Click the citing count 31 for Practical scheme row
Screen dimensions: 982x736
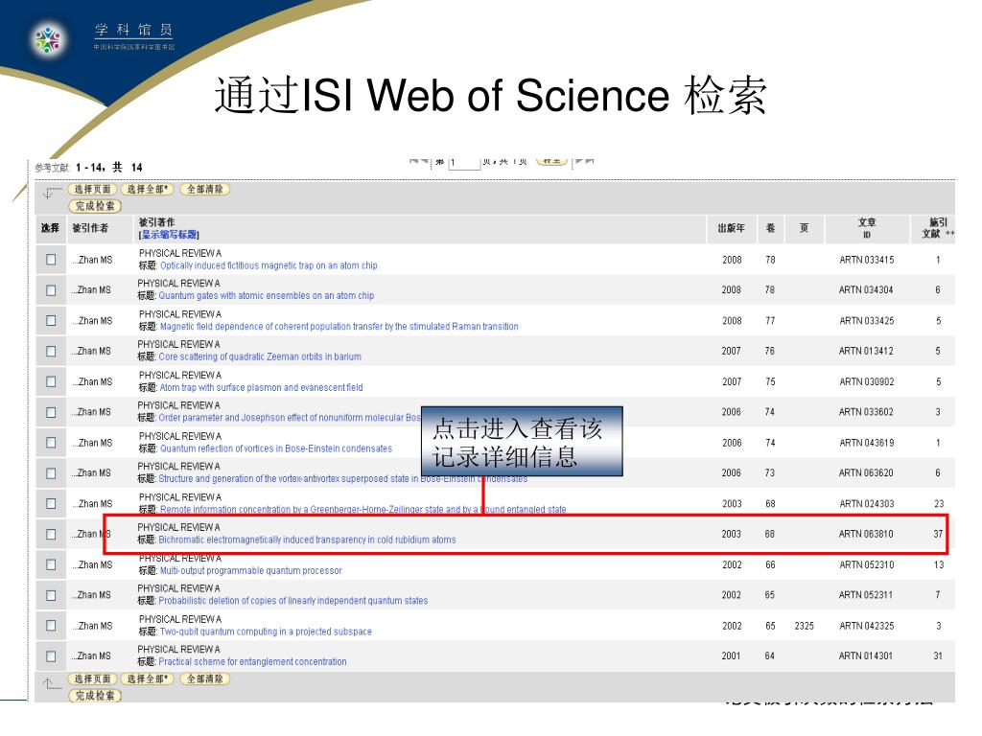938,656
